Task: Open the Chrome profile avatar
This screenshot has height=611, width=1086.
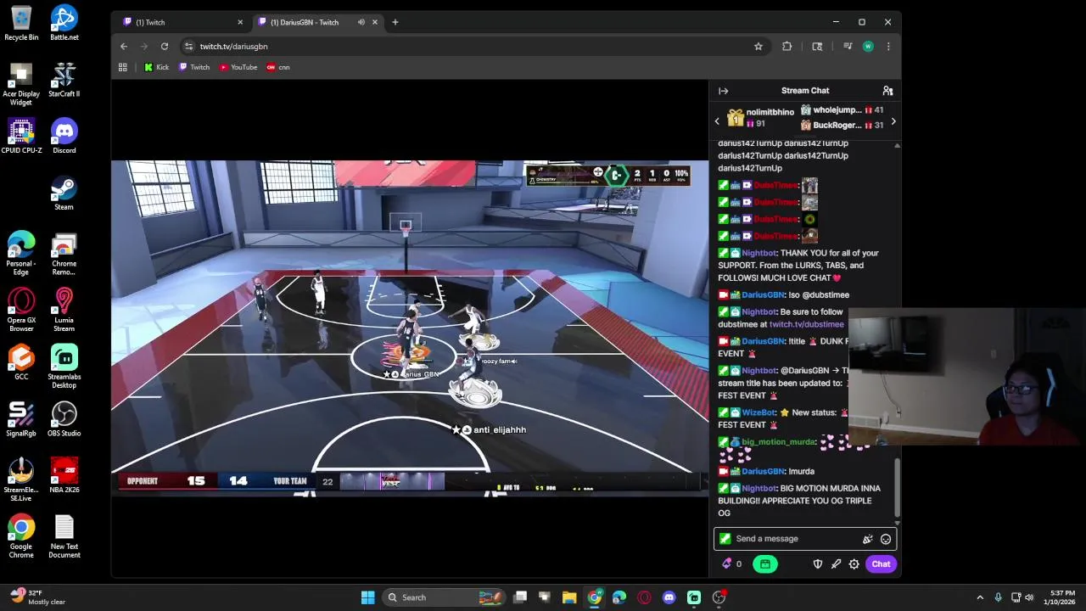Action: pyautogui.click(x=868, y=47)
